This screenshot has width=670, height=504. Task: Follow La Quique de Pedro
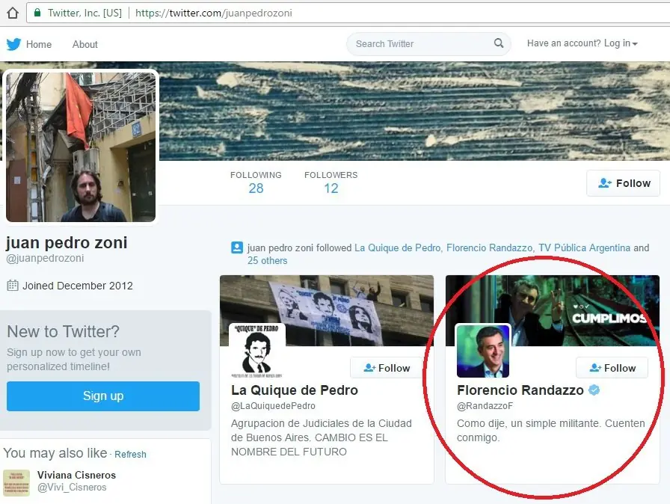pyautogui.click(x=387, y=368)
